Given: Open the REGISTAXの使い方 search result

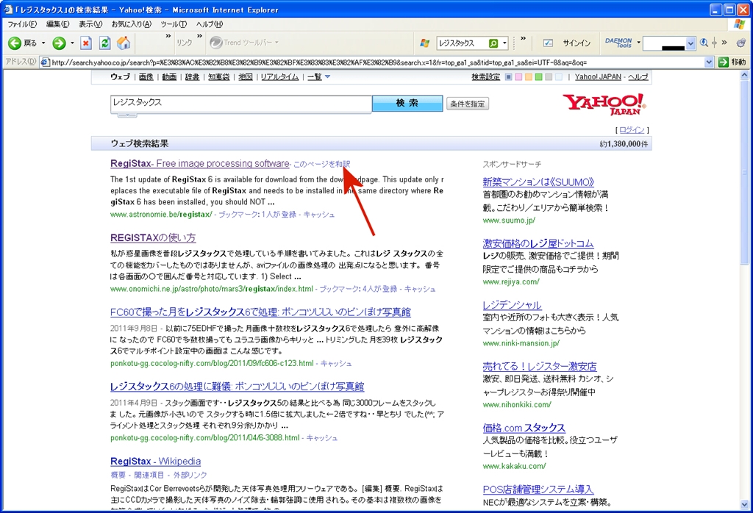Looking at the screenshot, I should [x=153, y=238].
